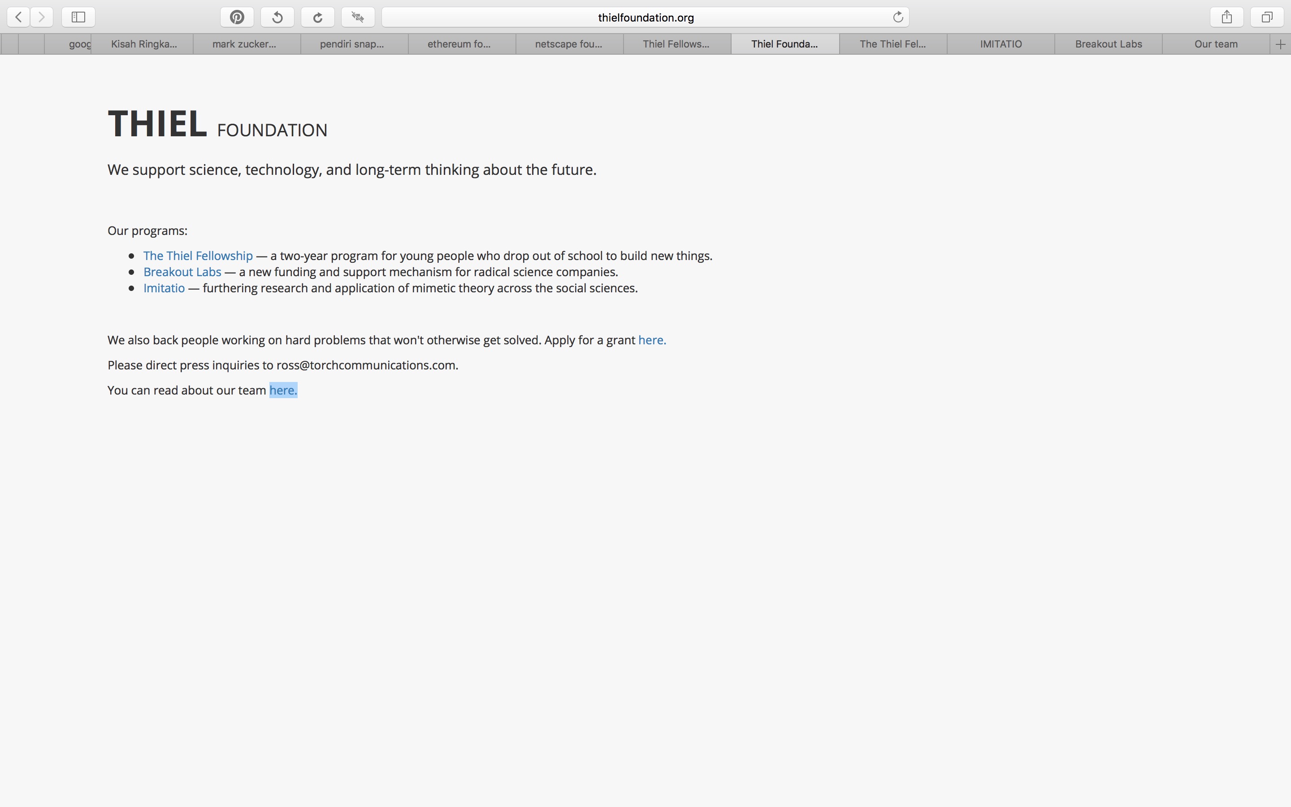Switch to the Our team tab
1291x807 pixels.
1216,44
